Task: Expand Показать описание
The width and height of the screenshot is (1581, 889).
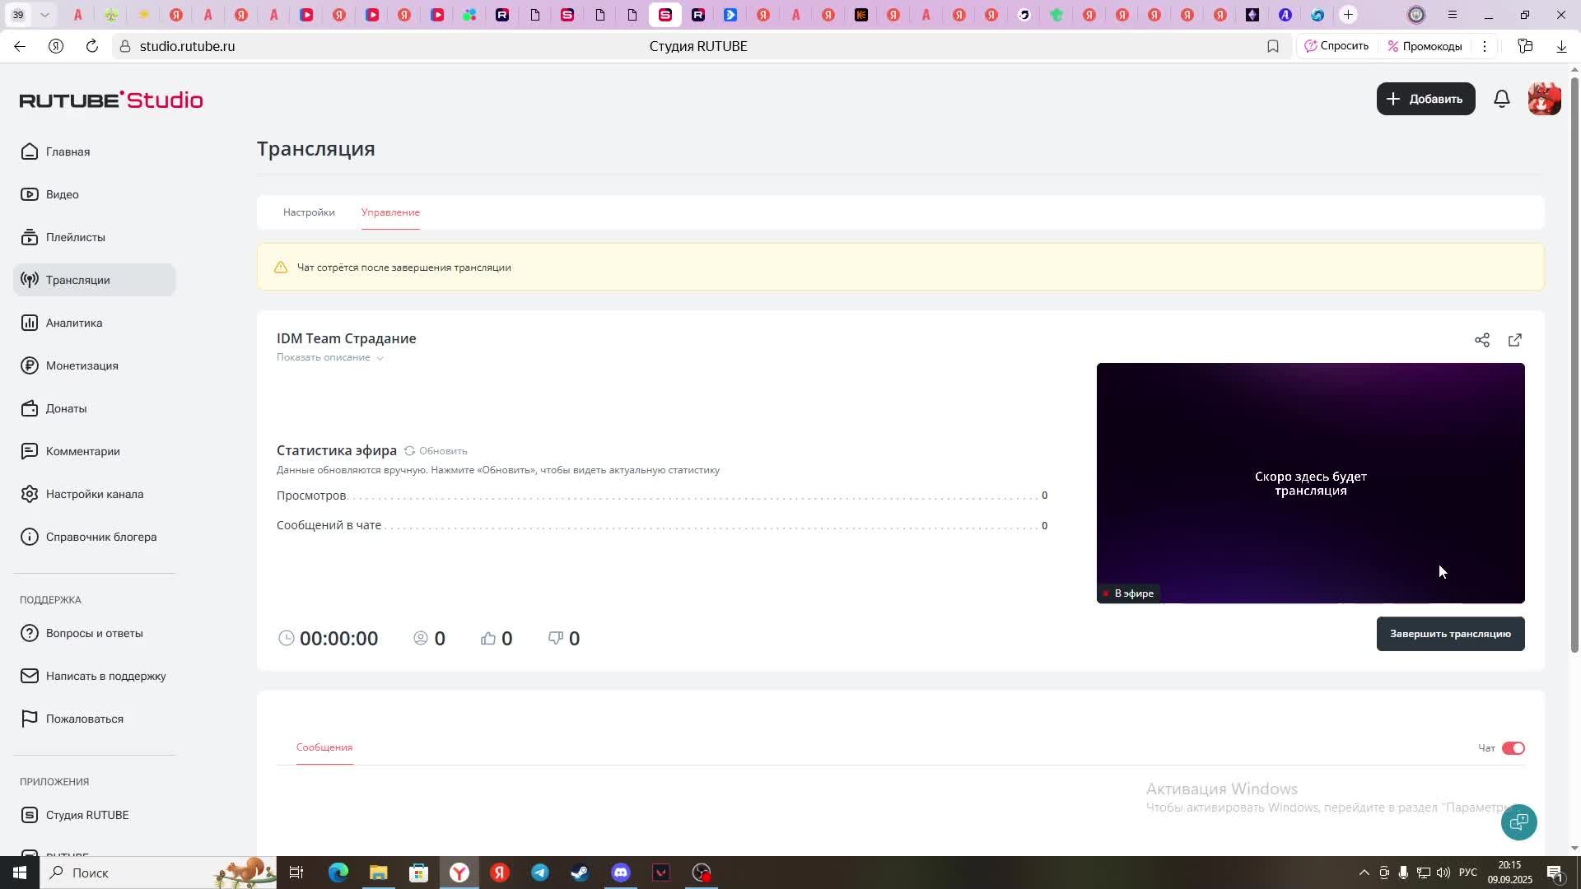Action: click(x=329, y=357)
